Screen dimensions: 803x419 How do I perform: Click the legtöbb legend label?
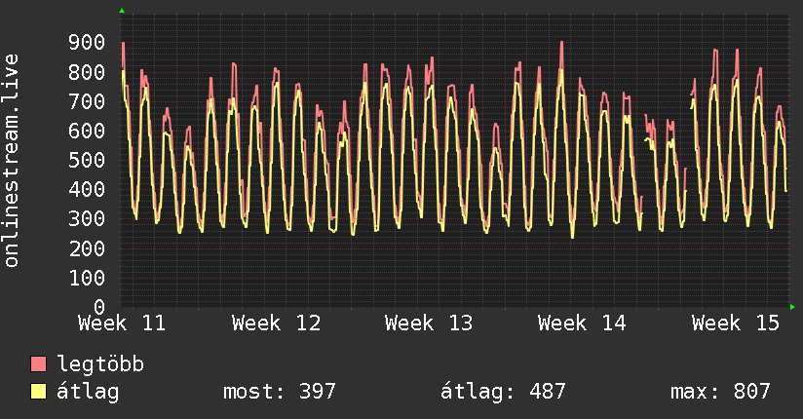[x=100, y=364]
